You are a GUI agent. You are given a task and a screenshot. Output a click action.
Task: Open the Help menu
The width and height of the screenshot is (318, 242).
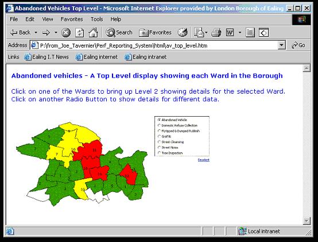click(x=115, y=20)
